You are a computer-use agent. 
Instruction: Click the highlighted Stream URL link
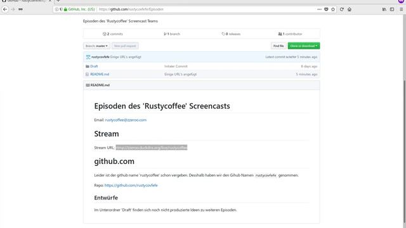click(x=152, y=148)
